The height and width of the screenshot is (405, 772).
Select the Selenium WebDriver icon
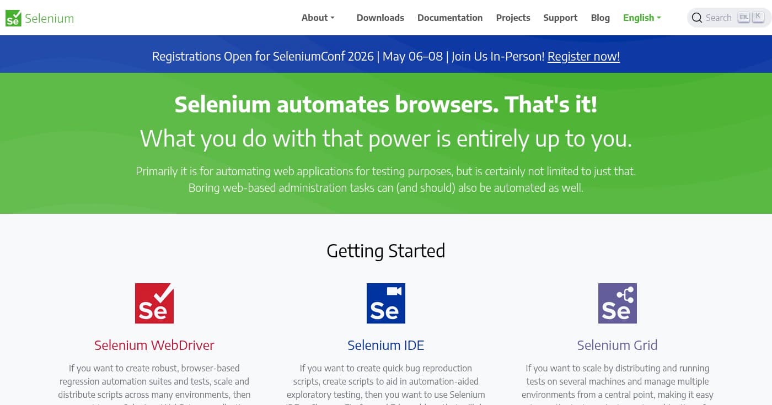[x=154, y=303]
